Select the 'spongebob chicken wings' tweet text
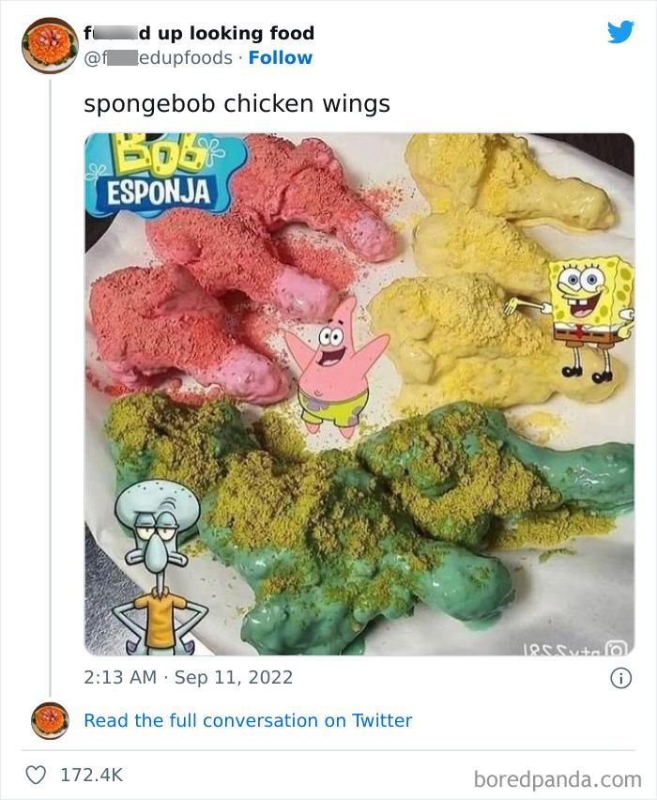The height and width of the screenshot is (800, 657). pos(237,103)
